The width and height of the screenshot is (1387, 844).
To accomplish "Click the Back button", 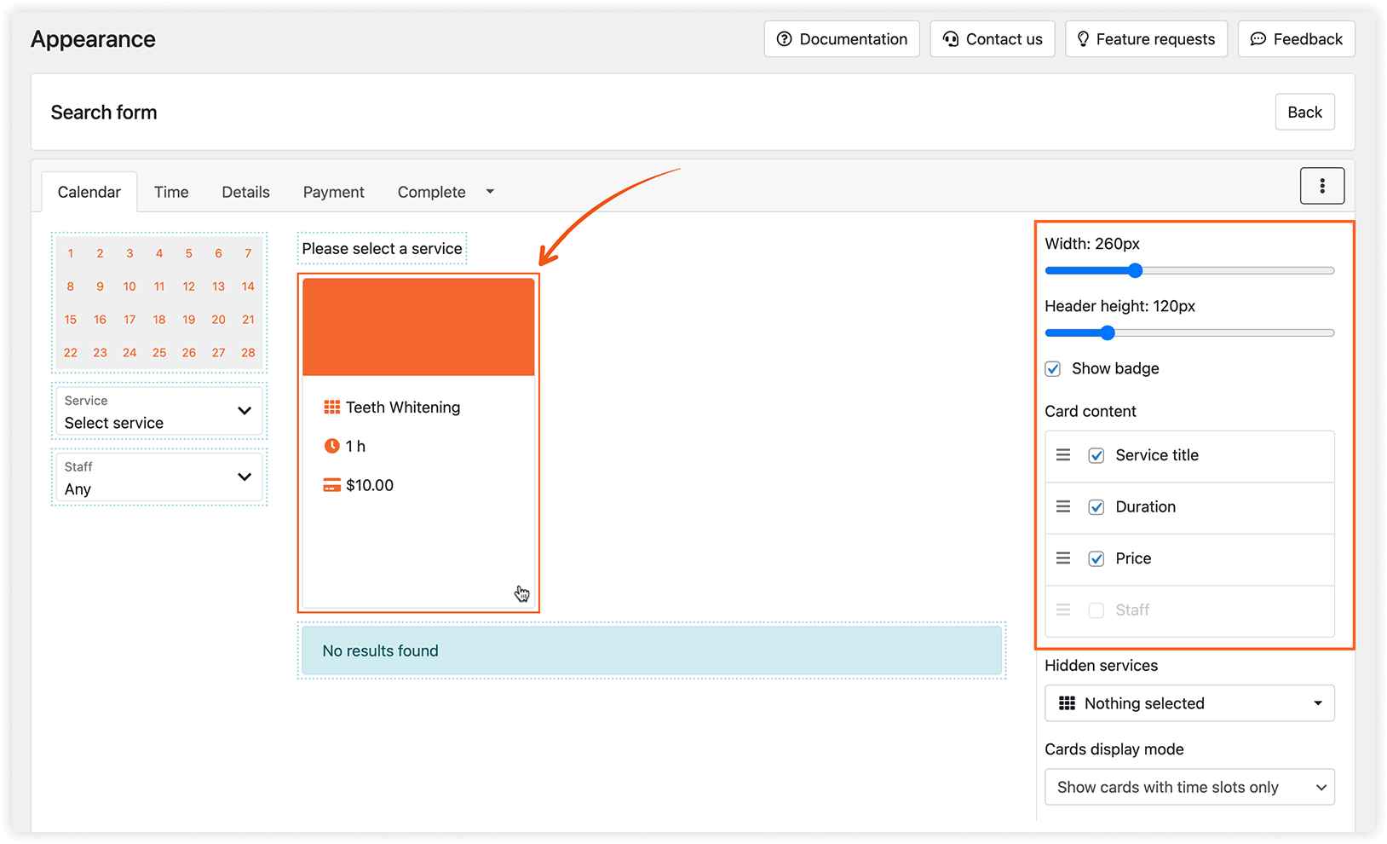I will pyautogui.click(x=1304, y=112).
